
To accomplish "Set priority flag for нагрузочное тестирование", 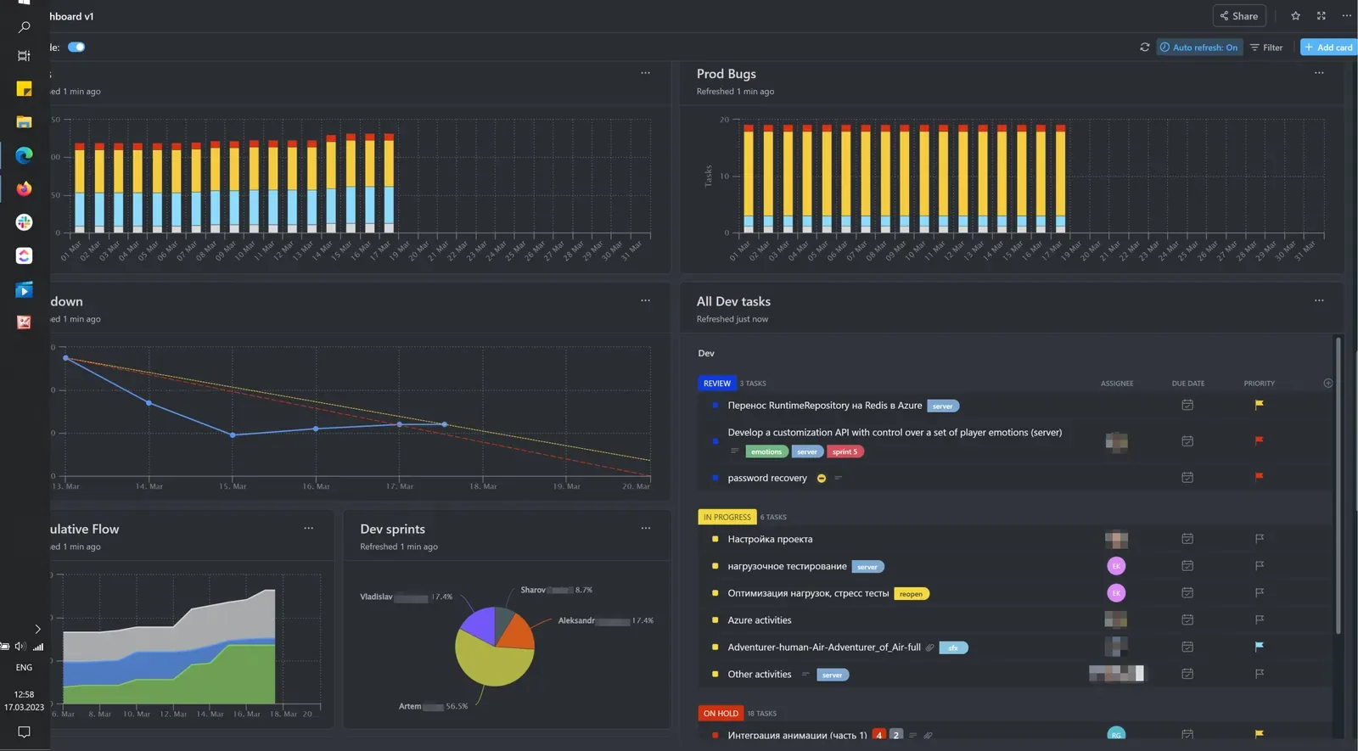I will pos(1260,566).
